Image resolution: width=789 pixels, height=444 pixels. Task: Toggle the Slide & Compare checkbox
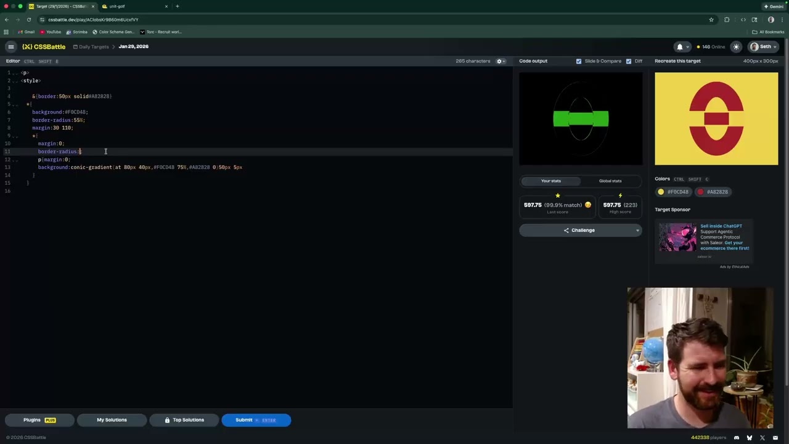(x=578, y=61)
